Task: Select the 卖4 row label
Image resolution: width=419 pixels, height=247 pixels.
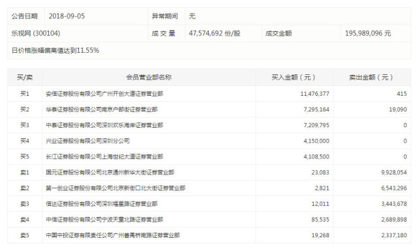Action: pos(25,220)
